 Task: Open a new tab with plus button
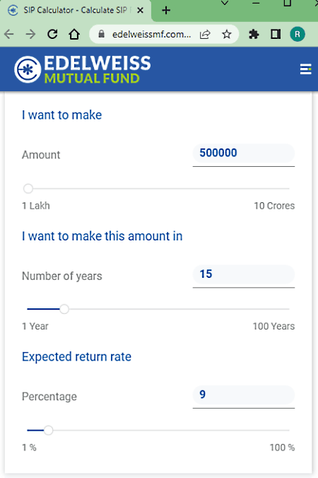click(x=166, y=11)
